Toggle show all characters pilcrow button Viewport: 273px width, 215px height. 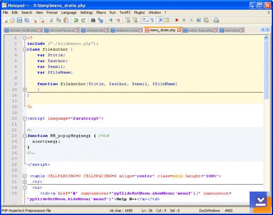point(152,20)
